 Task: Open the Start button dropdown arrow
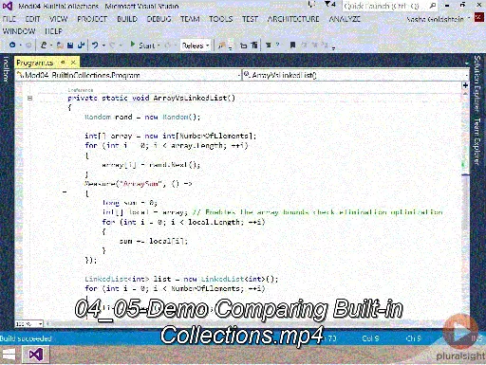[159, 46]
